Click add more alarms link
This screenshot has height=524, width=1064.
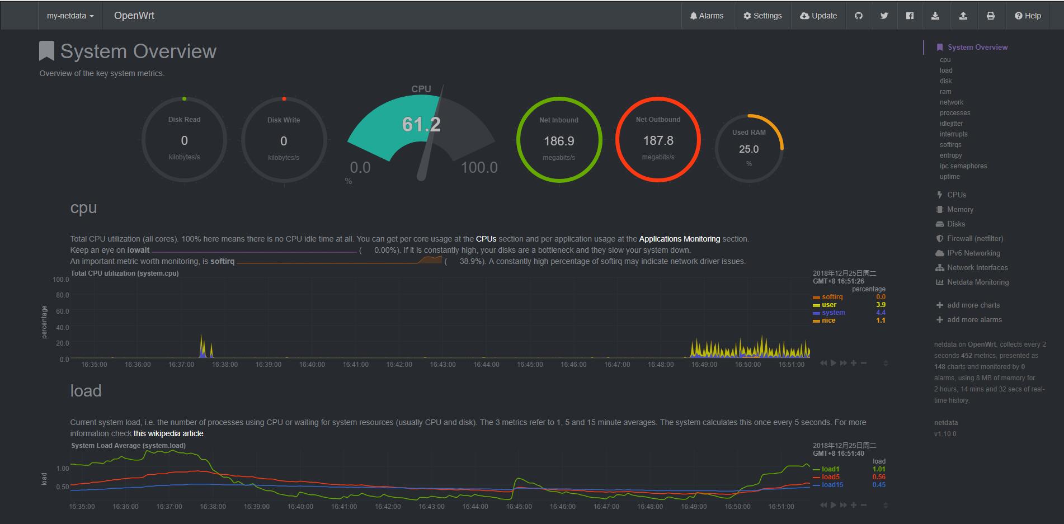click(974, 319)
